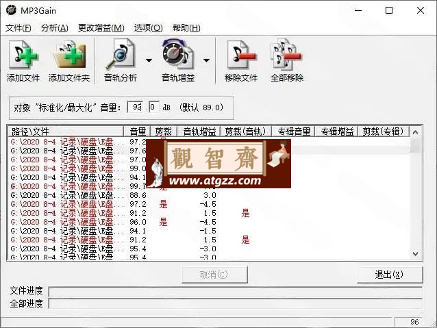The width and height of the screenshot is (437, 328).
Task: Click the 专辑增益 column header
Action: [337, 131]
